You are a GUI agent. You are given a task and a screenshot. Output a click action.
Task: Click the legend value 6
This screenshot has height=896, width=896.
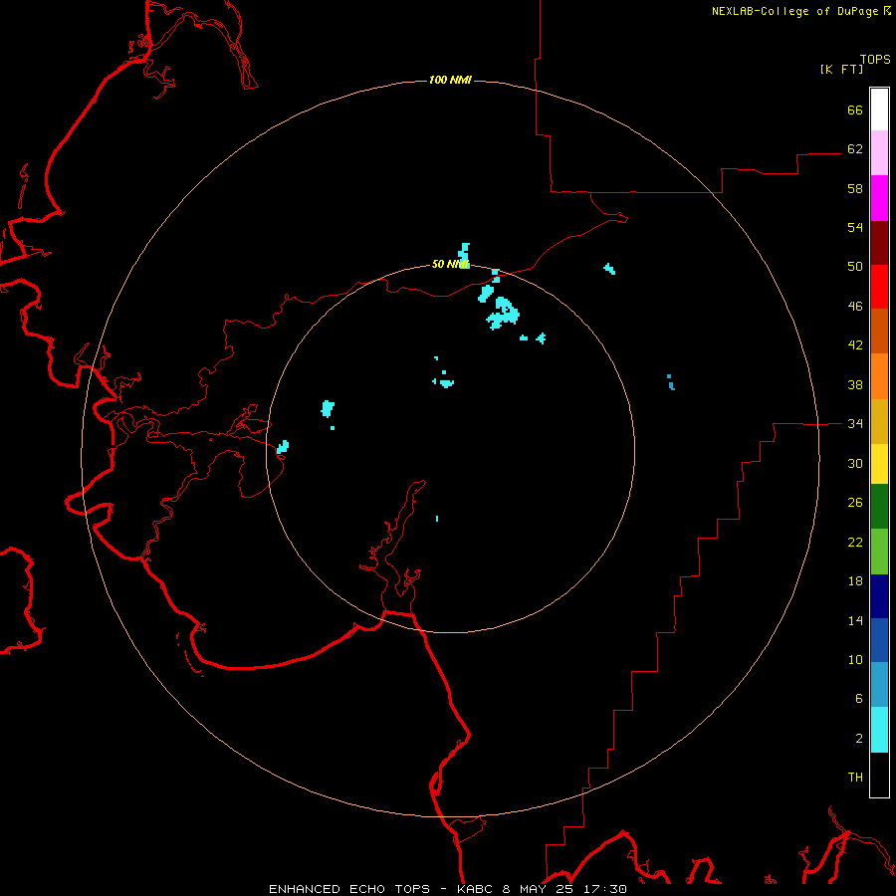(858, 698)
